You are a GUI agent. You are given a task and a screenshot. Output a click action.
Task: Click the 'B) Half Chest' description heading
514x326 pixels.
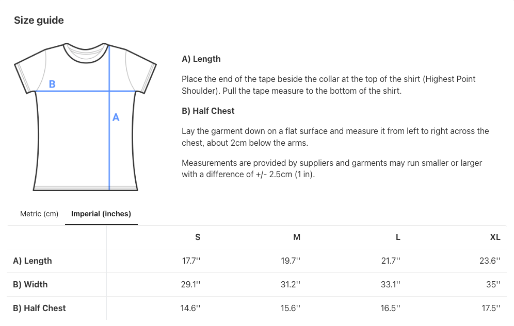[x=208, y=111]
